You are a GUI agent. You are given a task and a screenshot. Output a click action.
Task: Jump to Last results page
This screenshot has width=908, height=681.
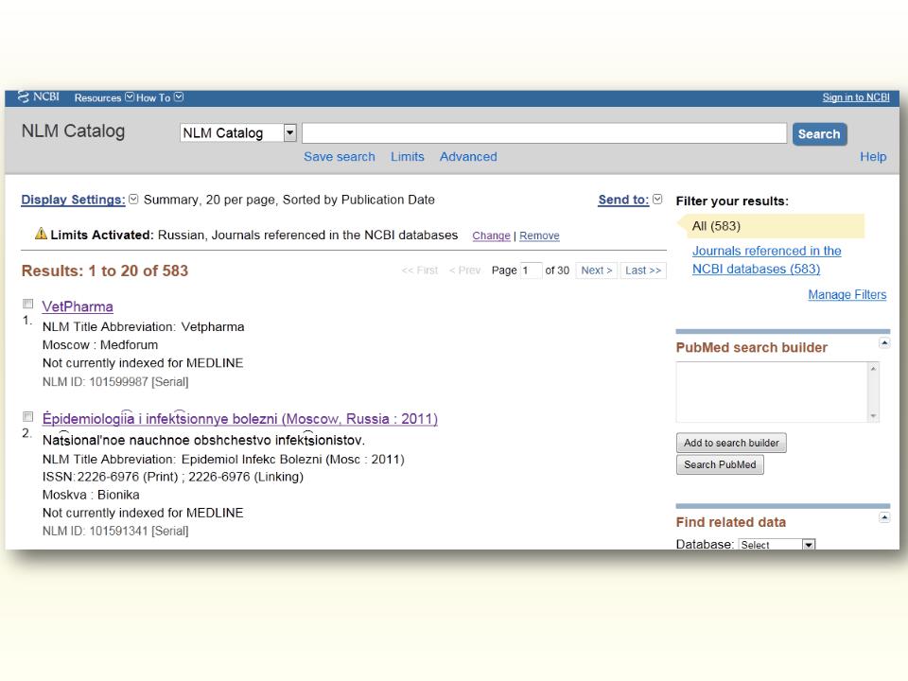643,271
